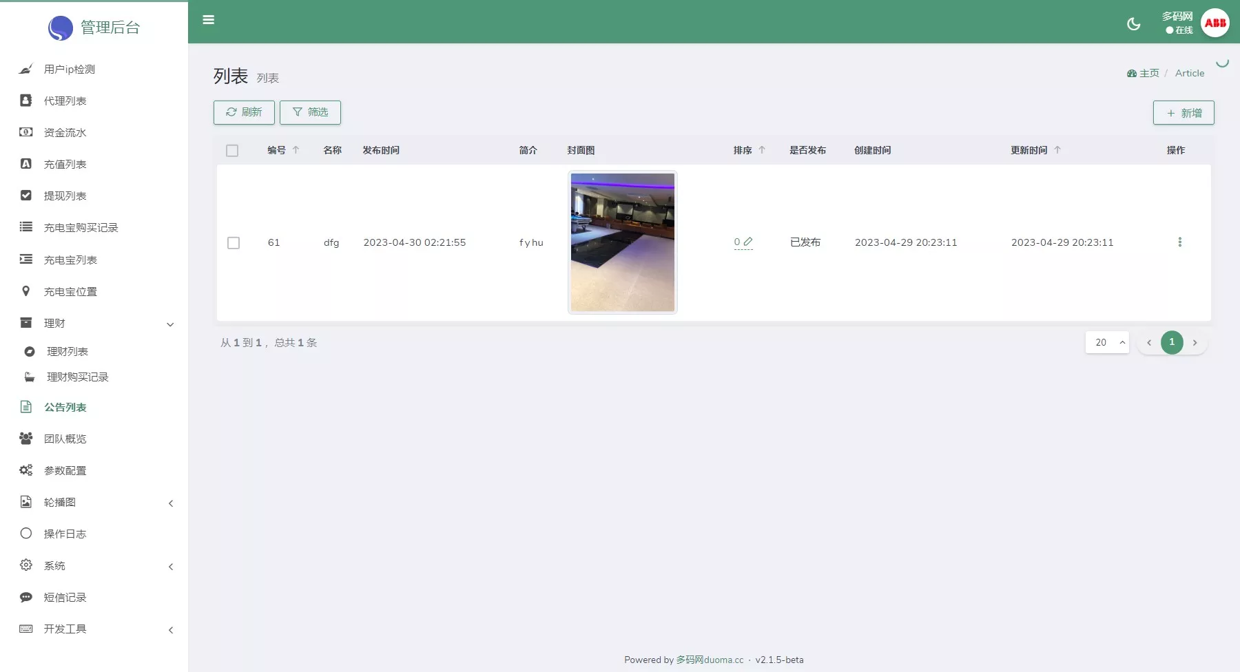Image resolution: width=1240 pixels, height=672 pixels.
Task: Go to 提现列表 in the sidebar
Action: point(65,196)
